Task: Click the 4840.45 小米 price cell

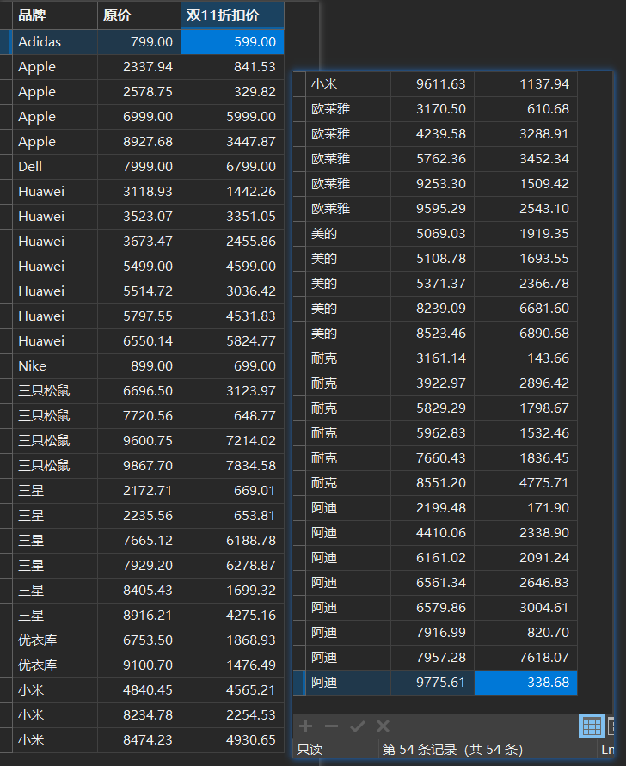Action: 139,689
